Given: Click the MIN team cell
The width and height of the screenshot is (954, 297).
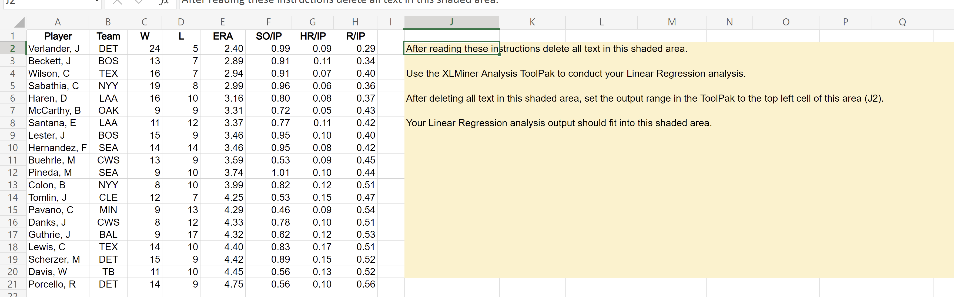Looking at the screenshot, I should (x=108, y=210).
